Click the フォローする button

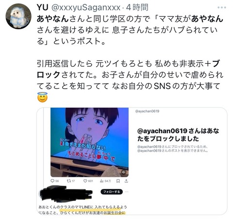coord(112,192)
